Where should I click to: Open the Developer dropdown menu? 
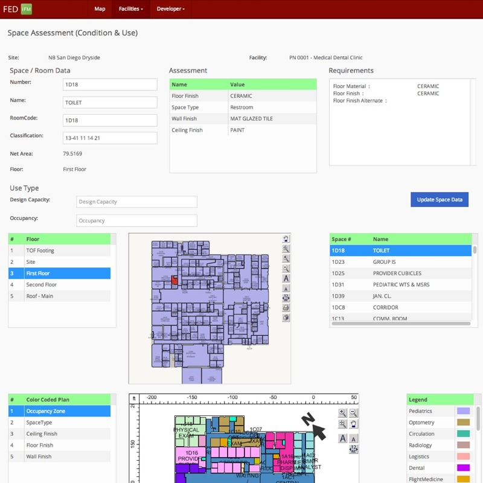[x=171, y=9]
